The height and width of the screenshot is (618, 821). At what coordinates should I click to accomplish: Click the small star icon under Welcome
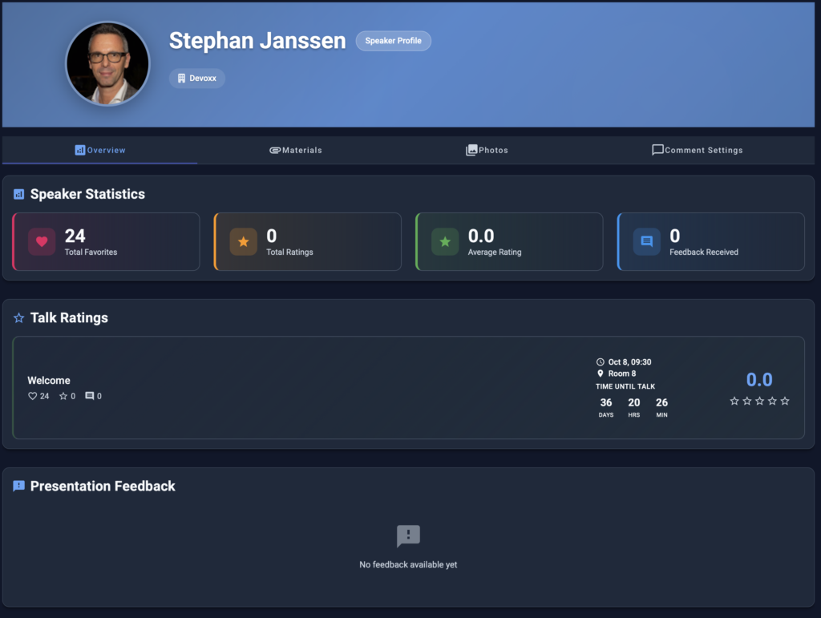coord(63,396)
